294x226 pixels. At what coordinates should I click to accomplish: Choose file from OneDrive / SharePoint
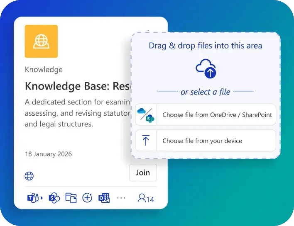click(x=206, y=114)
